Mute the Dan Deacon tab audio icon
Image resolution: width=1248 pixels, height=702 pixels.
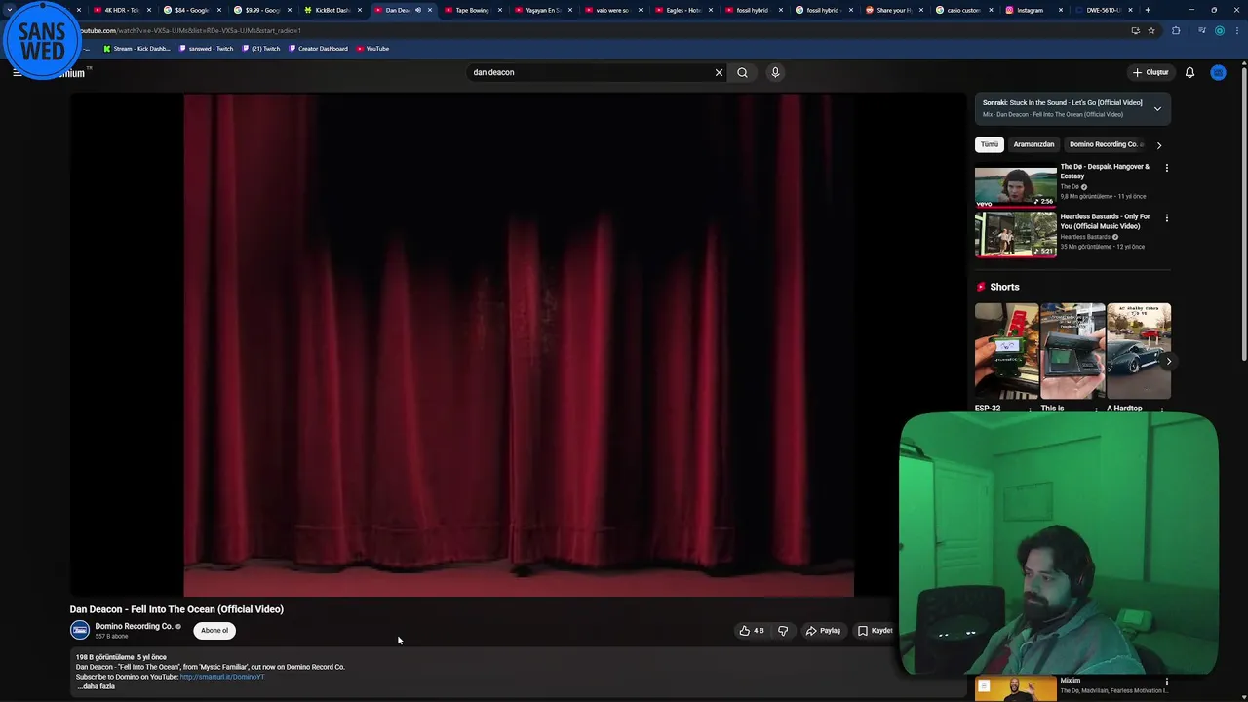(418, 10)
